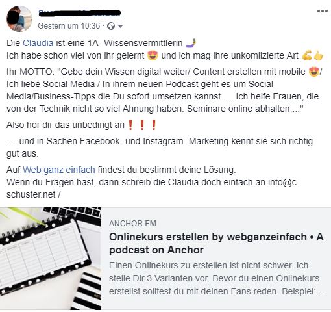The height and width of the screenshot is (312, 331).
Task: Click the flexed bicep emoji
Action: [307, 55]
